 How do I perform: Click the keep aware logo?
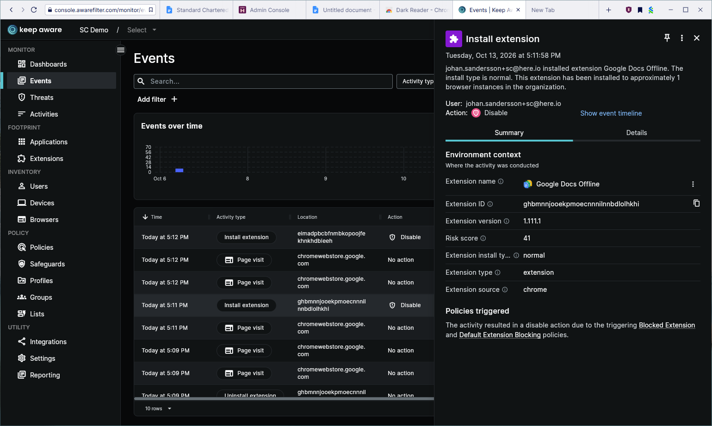[x=35, y=30]
